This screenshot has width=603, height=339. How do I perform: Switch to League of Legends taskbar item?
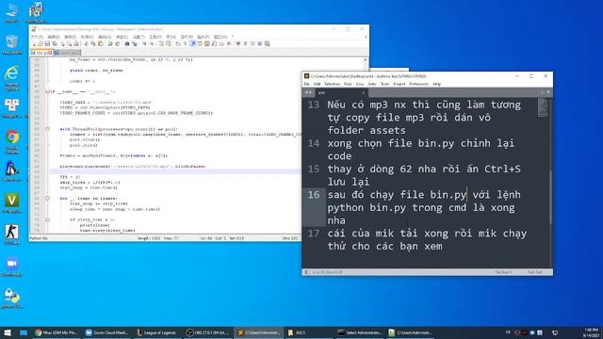[x=158, y=332]
